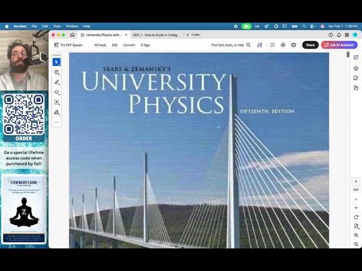Open the AI binoculars find tool
Viewport: 362px width, 271px height.
pos(260,45)
